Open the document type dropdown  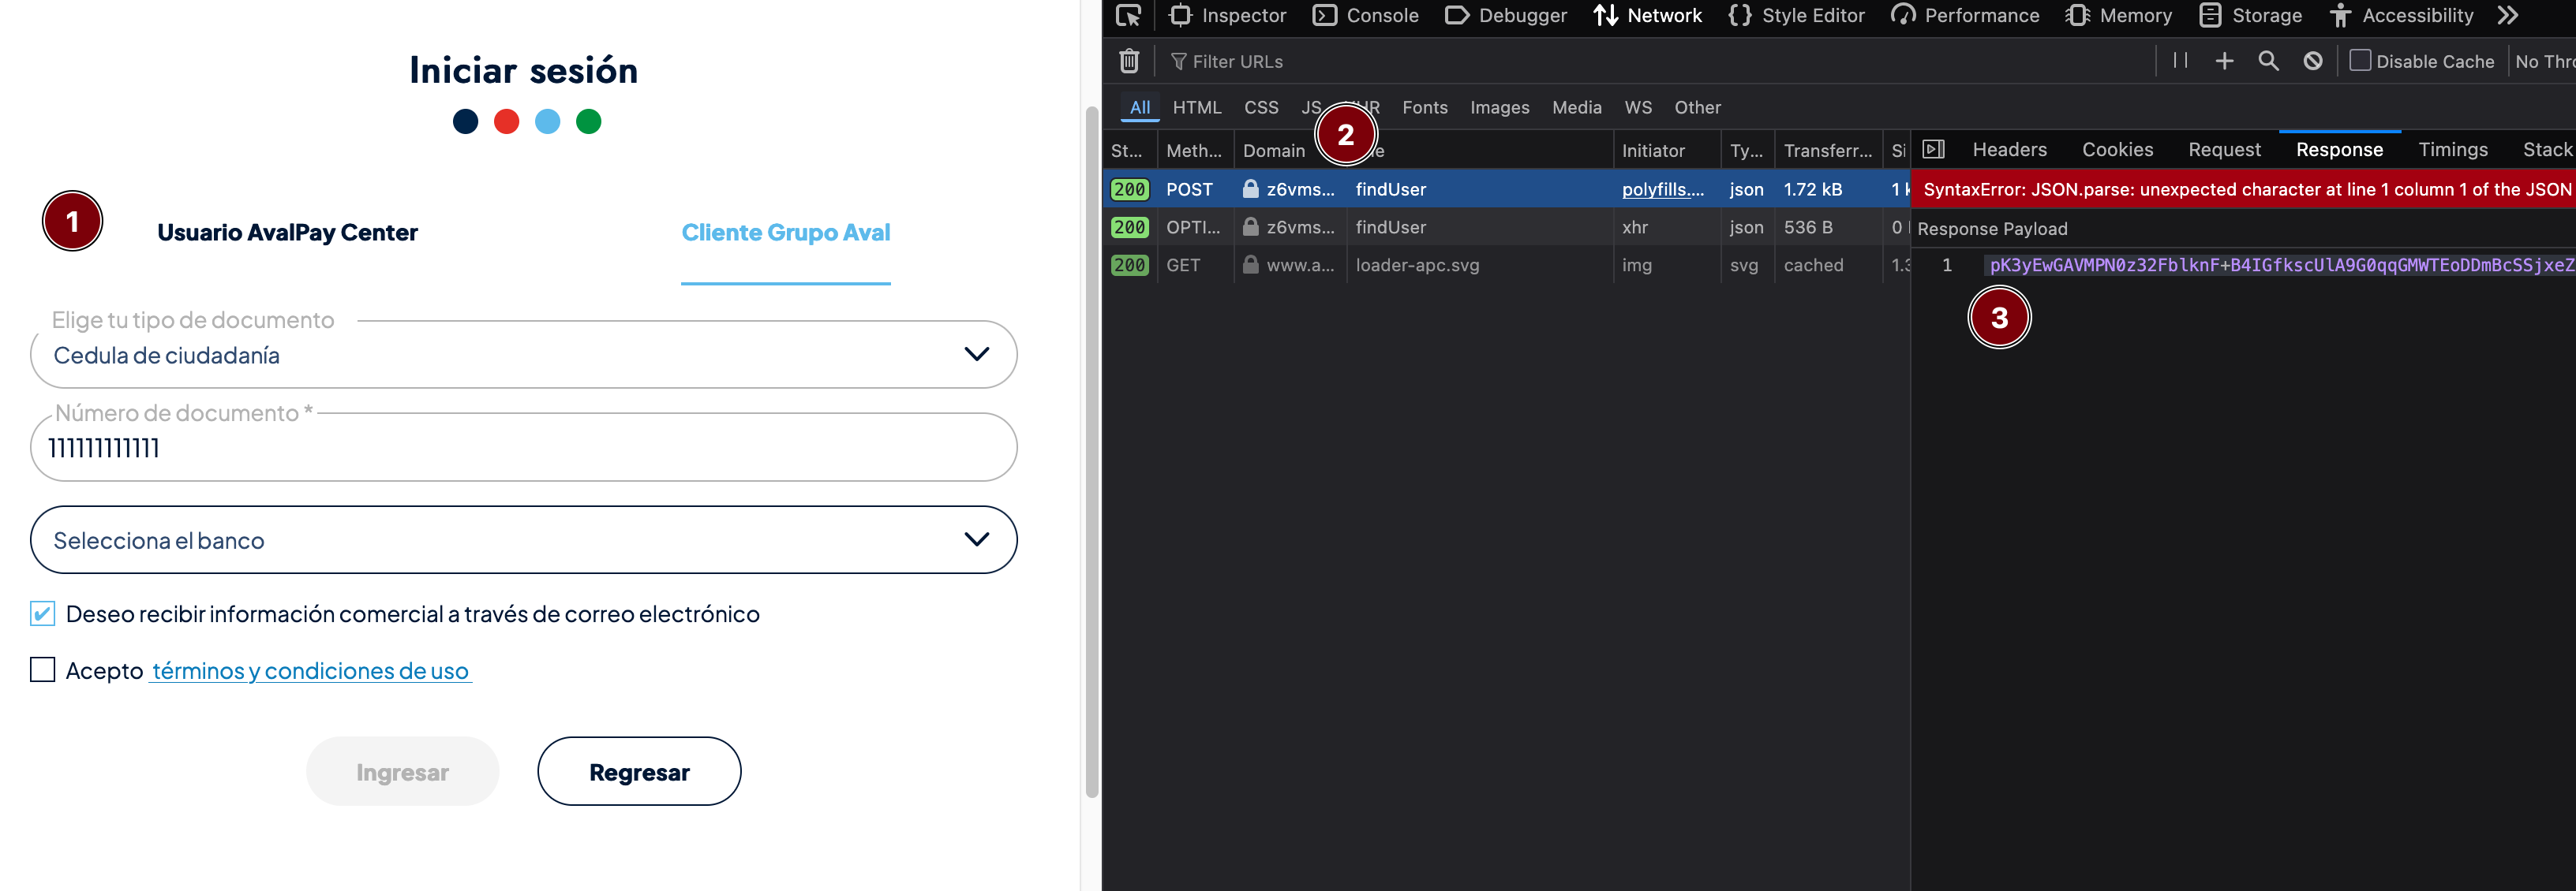pyautogui.click(x=523, y=355)
